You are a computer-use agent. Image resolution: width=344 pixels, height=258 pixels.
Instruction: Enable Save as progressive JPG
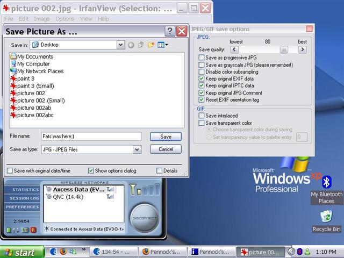pos(202,58)
